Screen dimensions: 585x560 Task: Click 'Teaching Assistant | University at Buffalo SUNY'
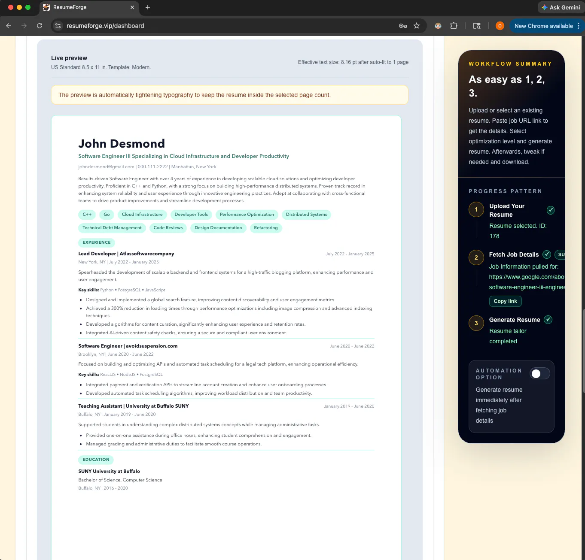coord(134,406)
